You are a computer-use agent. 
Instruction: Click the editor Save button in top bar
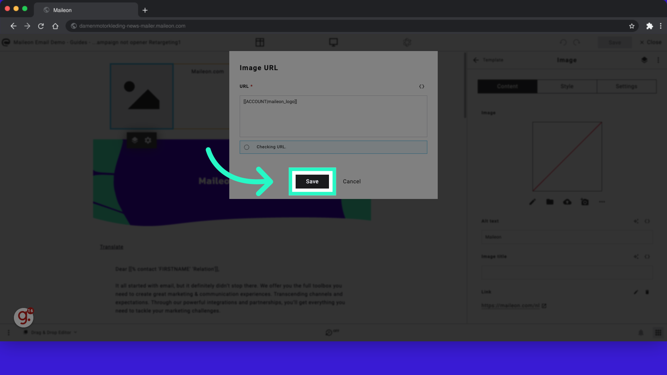coord(615,42)
